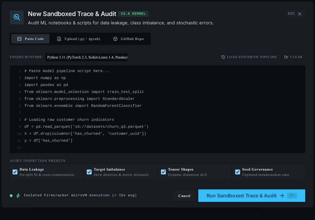The width and height of the screenshot is (315, 220).
Task: Run Sandboxed Trace & Audit
Action: (251, 195)
